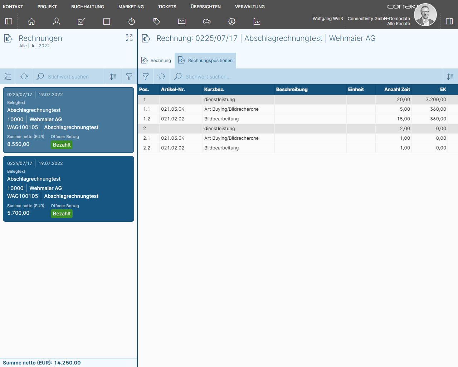
Task: Click the Artikel-Nr. column header
Action: (173, 90)
